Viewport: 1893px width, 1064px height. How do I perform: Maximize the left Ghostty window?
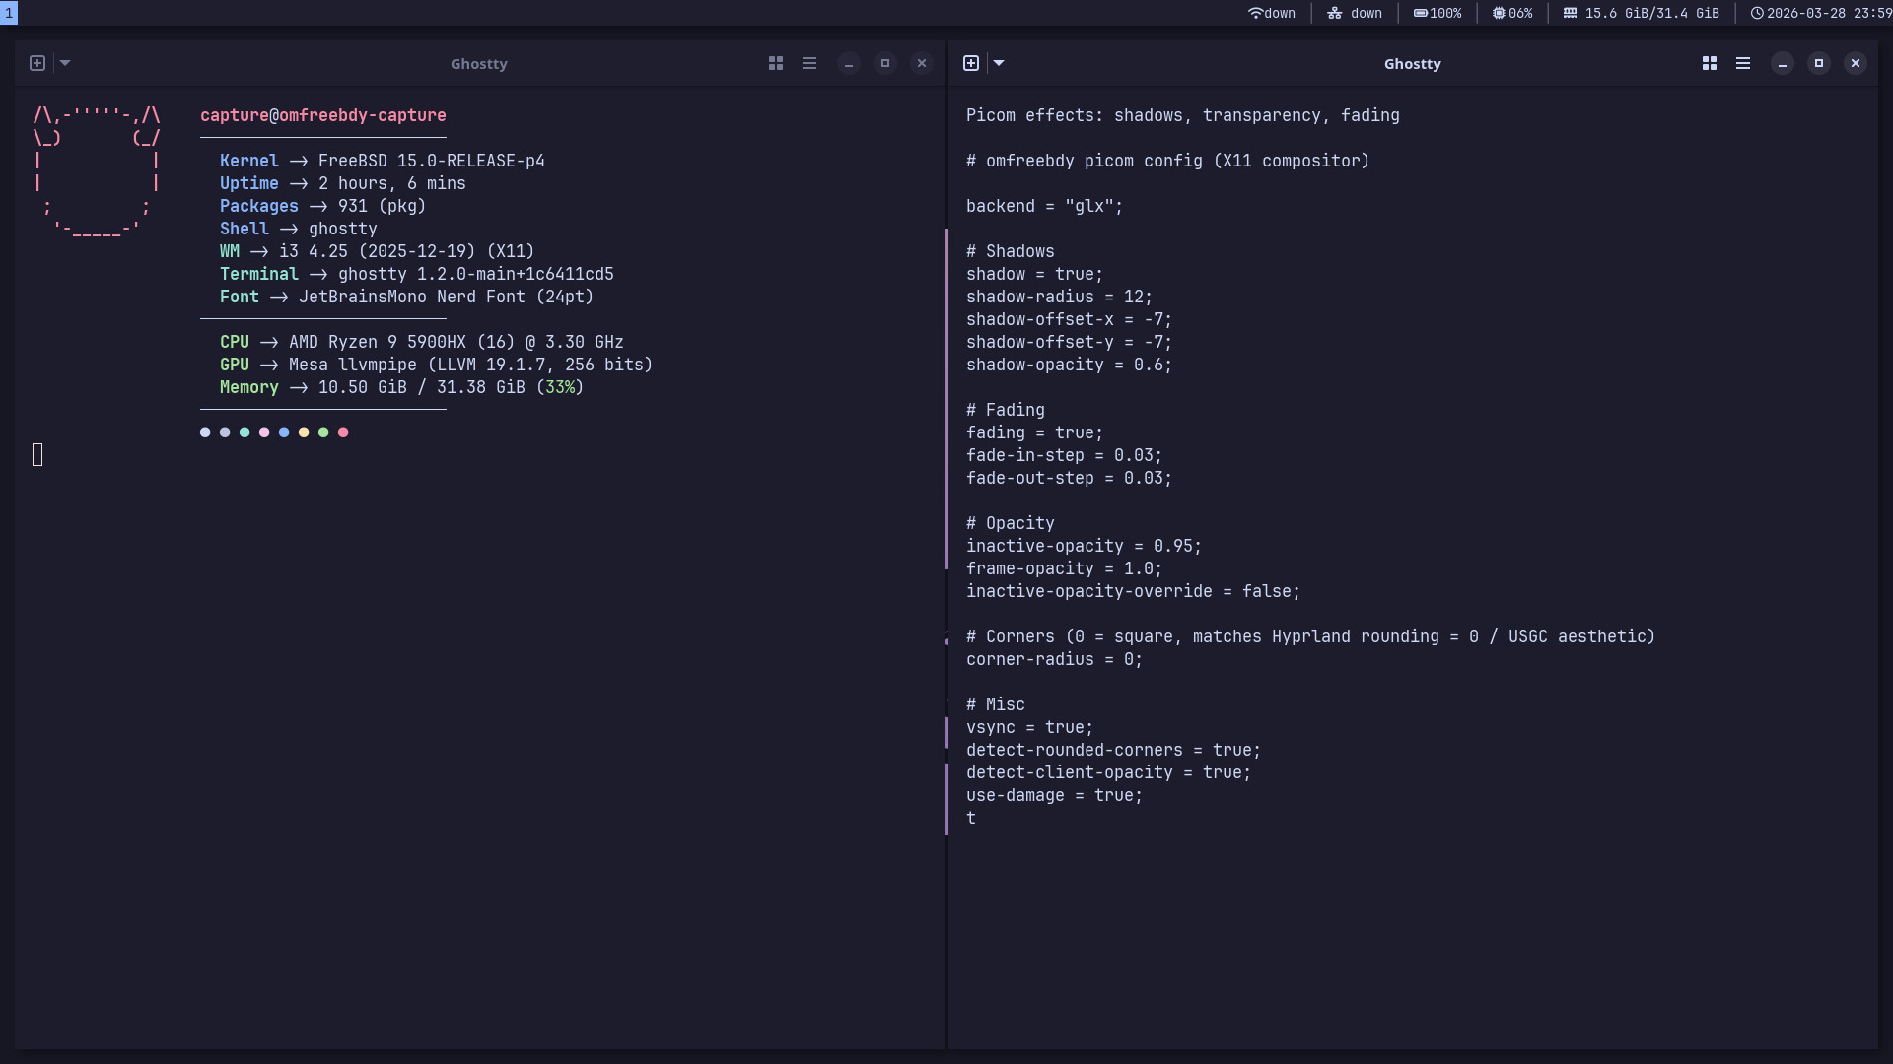885,63
